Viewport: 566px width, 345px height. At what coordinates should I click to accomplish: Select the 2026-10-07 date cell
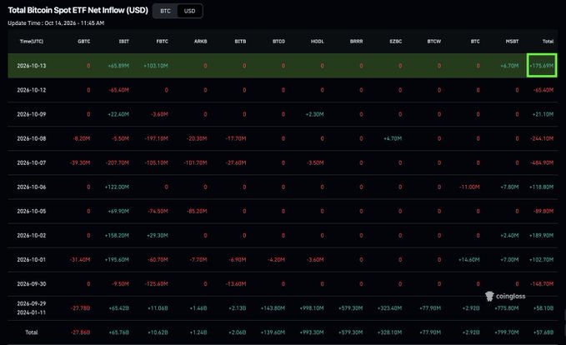32,162
